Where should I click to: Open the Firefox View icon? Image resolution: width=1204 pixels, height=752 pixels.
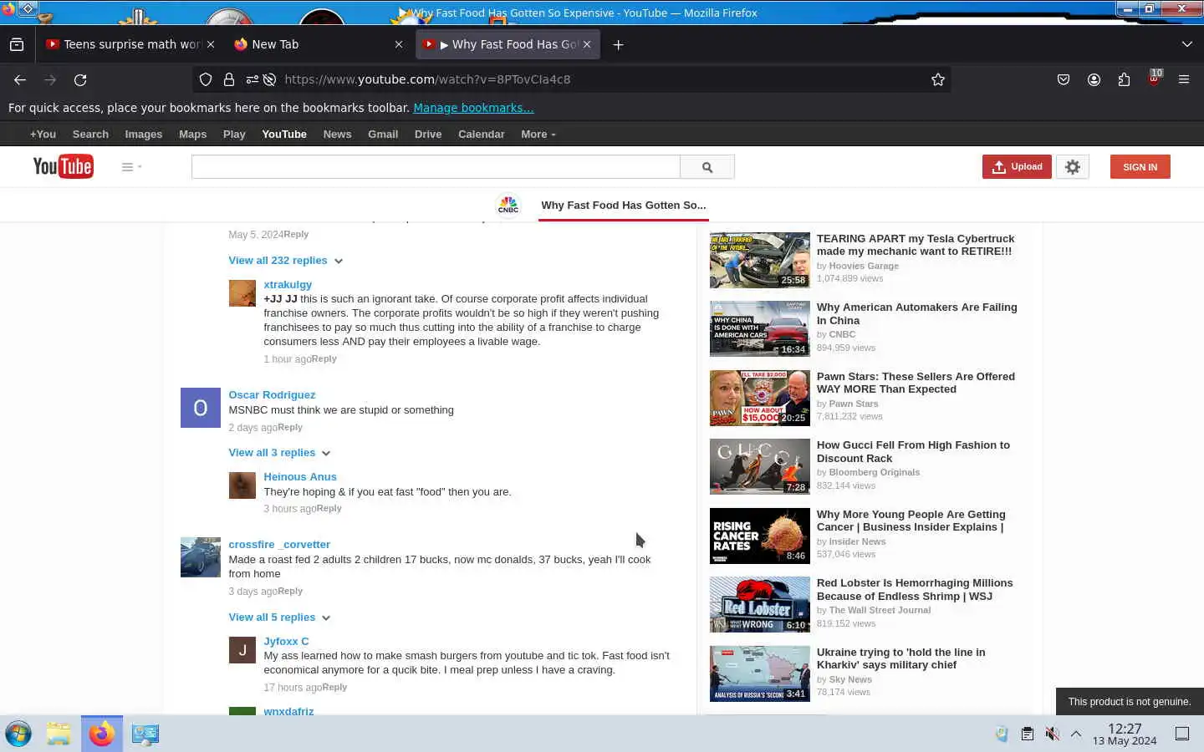point(17,44)
